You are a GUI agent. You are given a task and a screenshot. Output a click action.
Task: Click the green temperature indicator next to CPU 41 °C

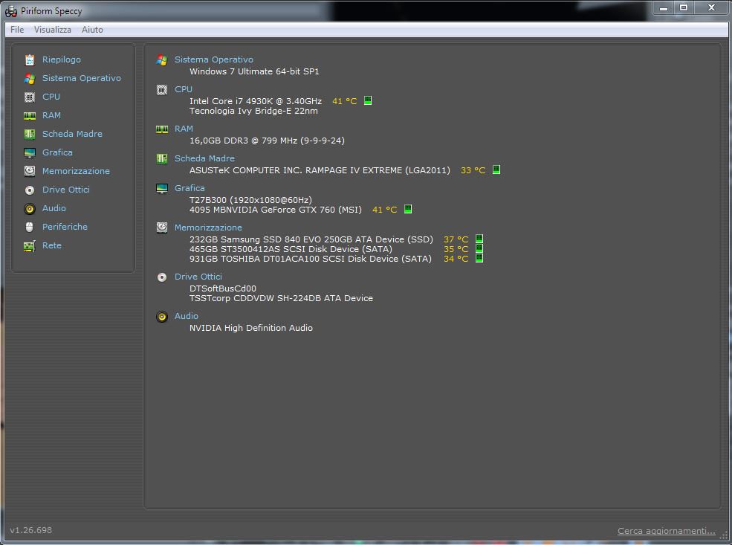[368, 100]
